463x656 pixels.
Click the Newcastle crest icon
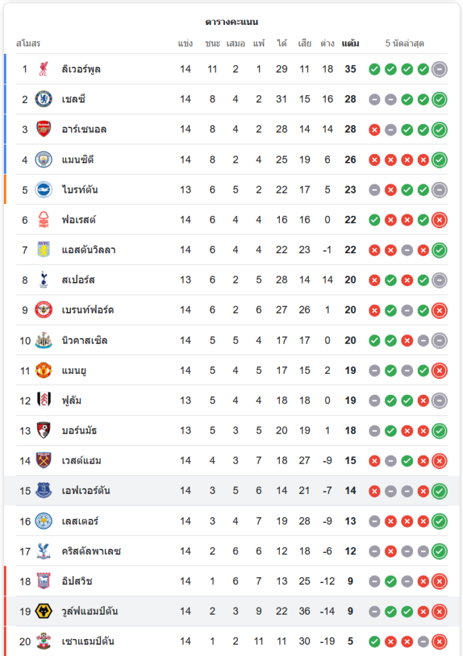(44, 340)
